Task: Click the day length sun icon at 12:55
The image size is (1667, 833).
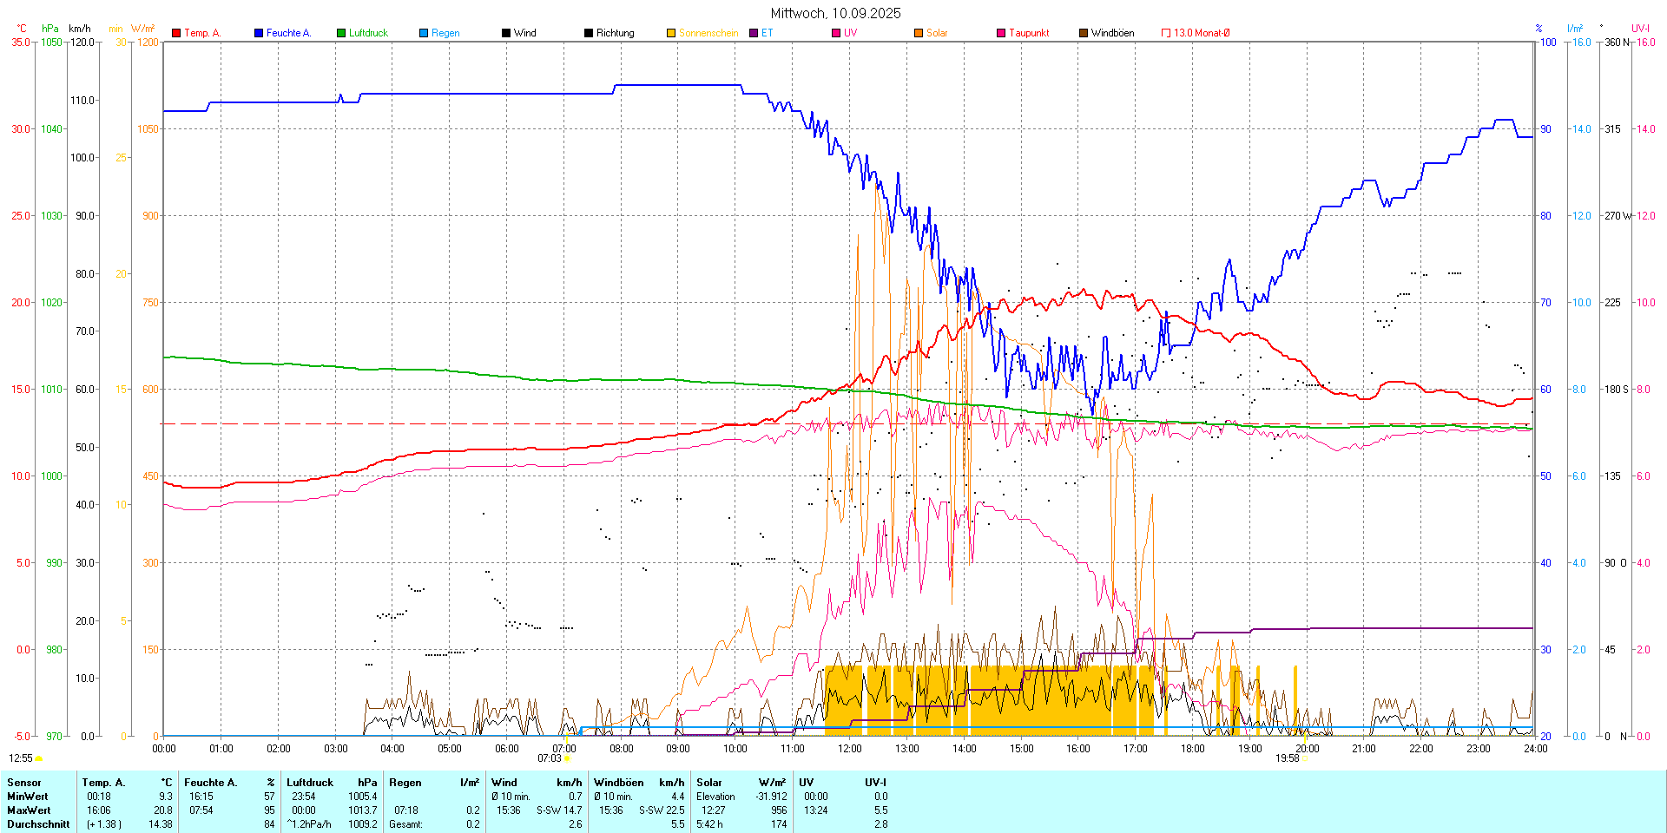Action: [x=38, y=758]
